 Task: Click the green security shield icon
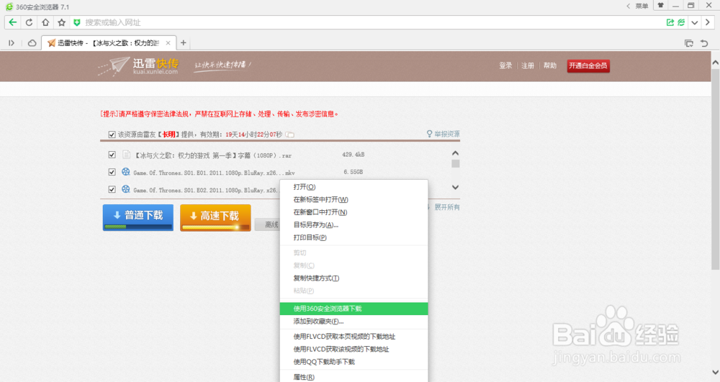pos(77,22)
